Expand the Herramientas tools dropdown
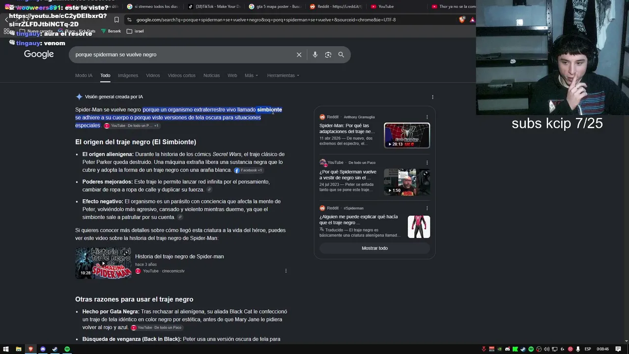The image size is (629, 354). pyautogui.click(x=283, y=75)
